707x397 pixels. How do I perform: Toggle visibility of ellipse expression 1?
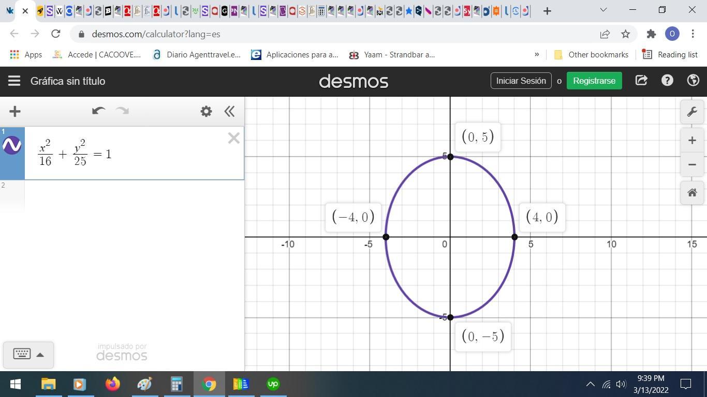point(12,145)
